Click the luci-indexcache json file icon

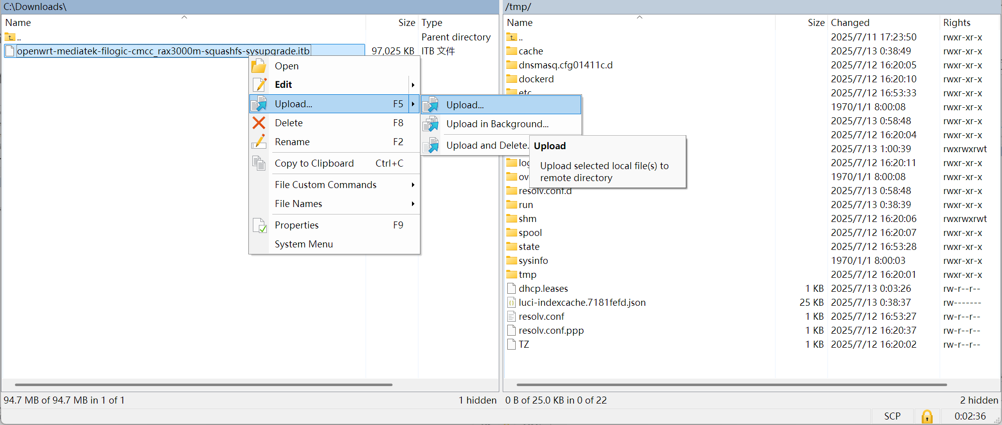pyautogui.click(x=511, y=302)
